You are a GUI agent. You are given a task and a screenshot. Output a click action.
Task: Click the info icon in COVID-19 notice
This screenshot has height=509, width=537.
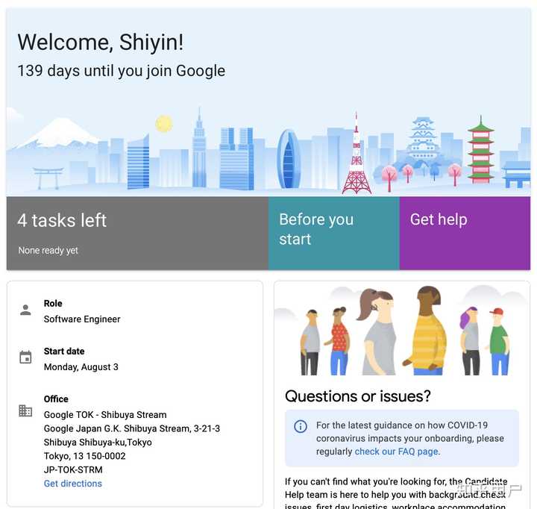click(301, 426)
